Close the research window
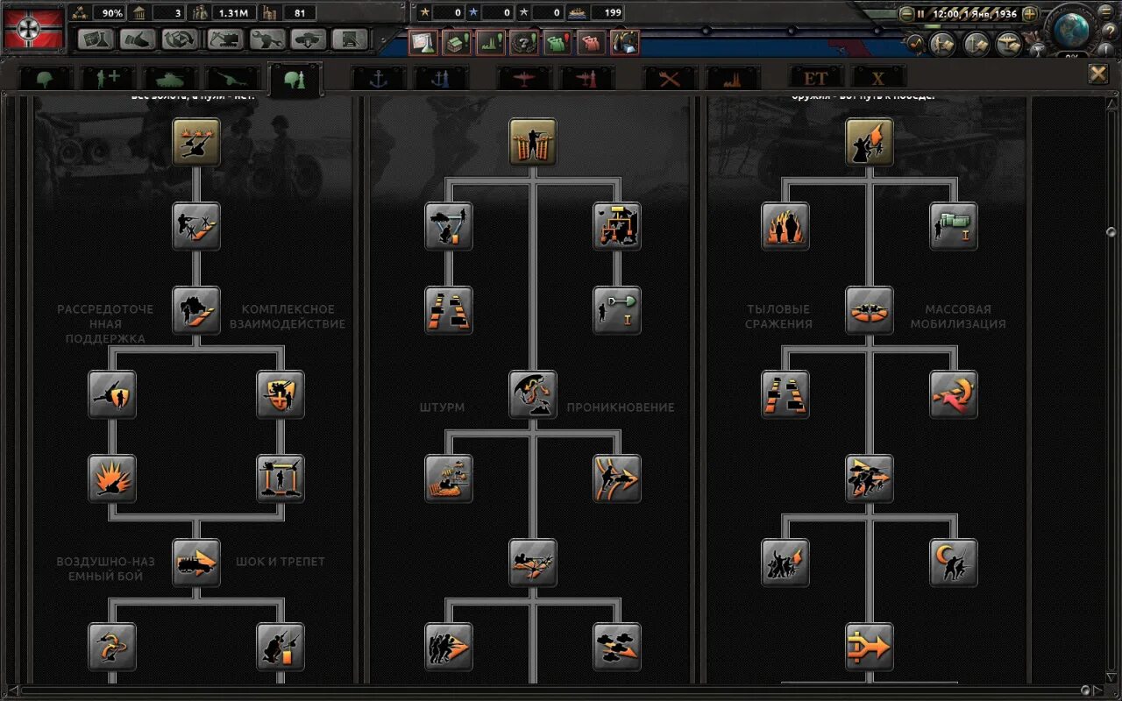1122x701 pixels. click(x=1097, y=74)
